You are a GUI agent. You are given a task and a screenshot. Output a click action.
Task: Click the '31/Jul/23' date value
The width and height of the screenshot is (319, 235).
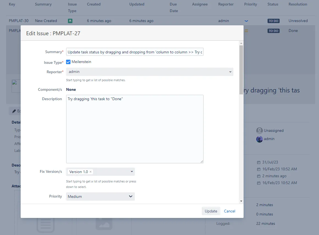270,162
